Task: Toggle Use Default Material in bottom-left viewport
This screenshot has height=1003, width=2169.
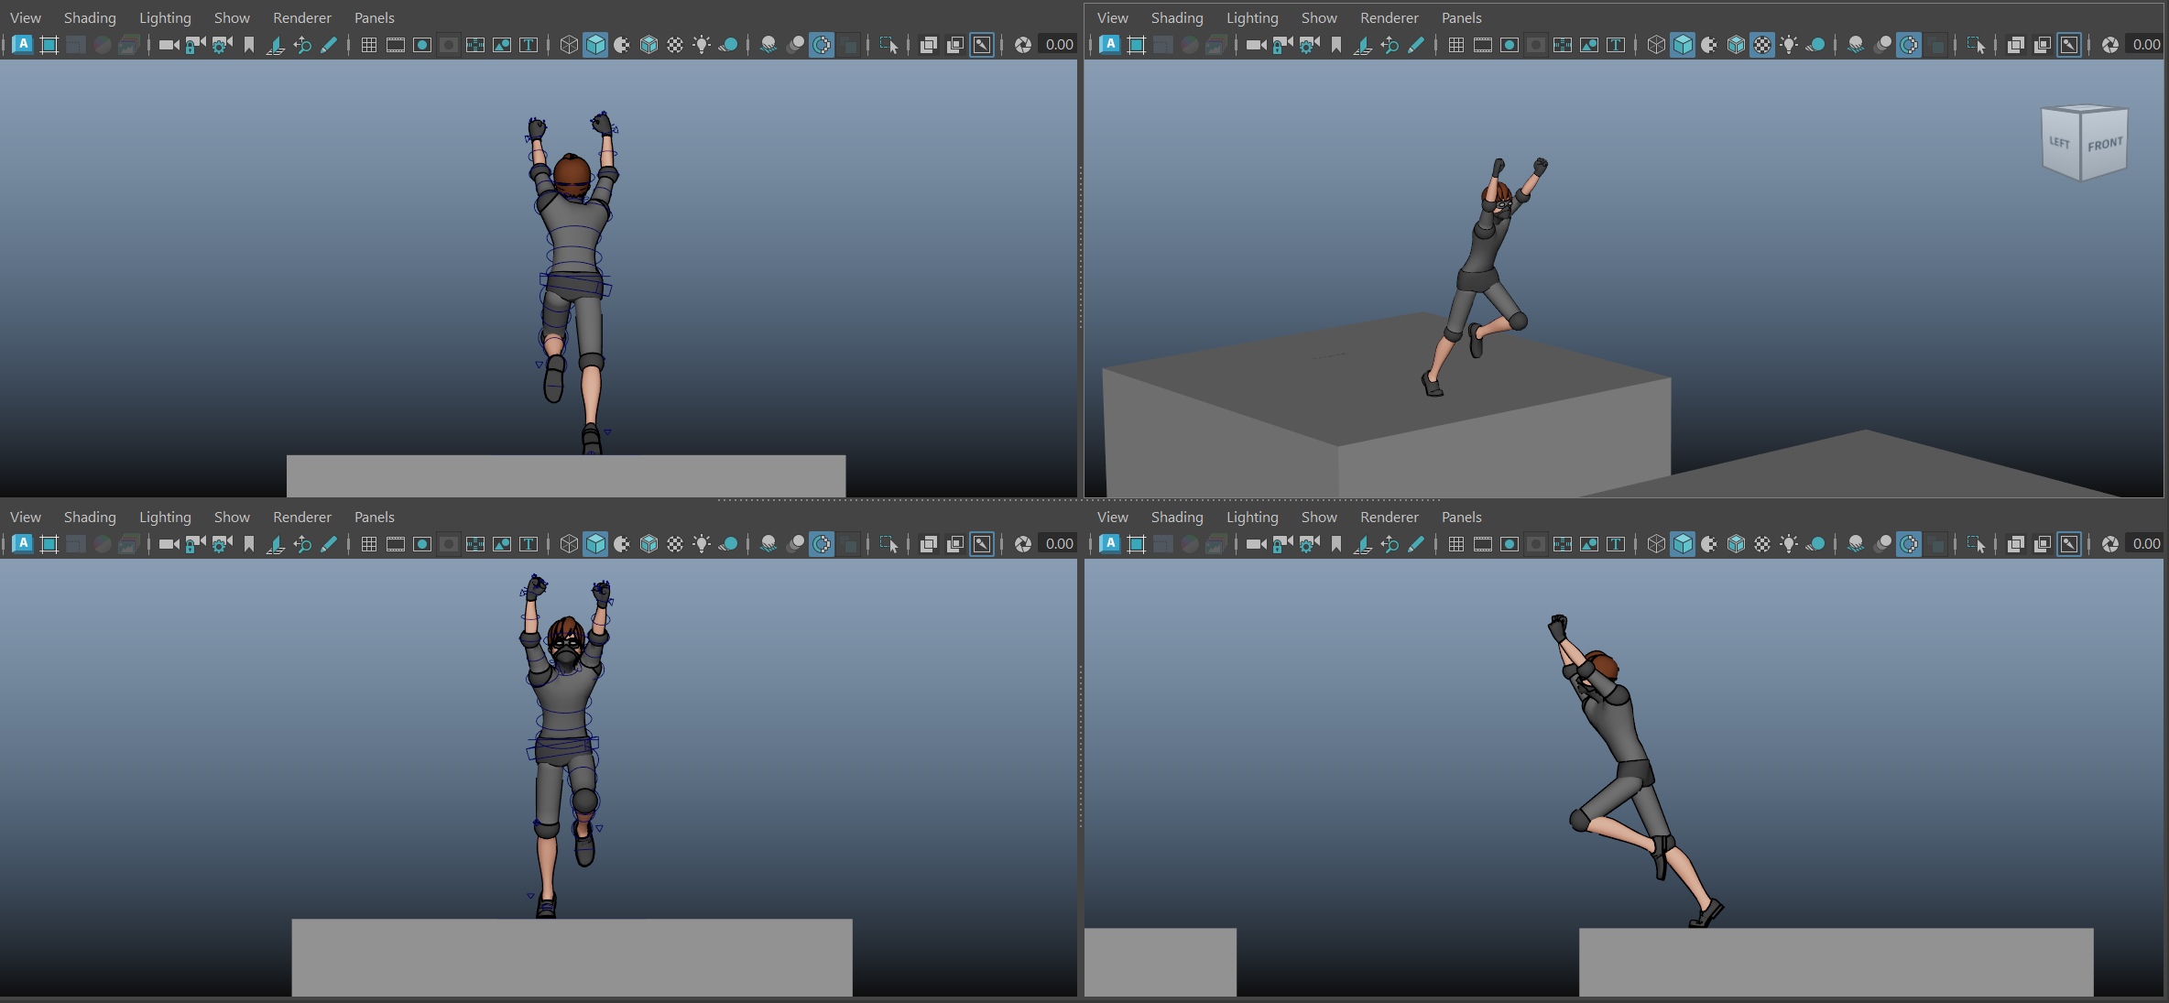Action: 622,544
